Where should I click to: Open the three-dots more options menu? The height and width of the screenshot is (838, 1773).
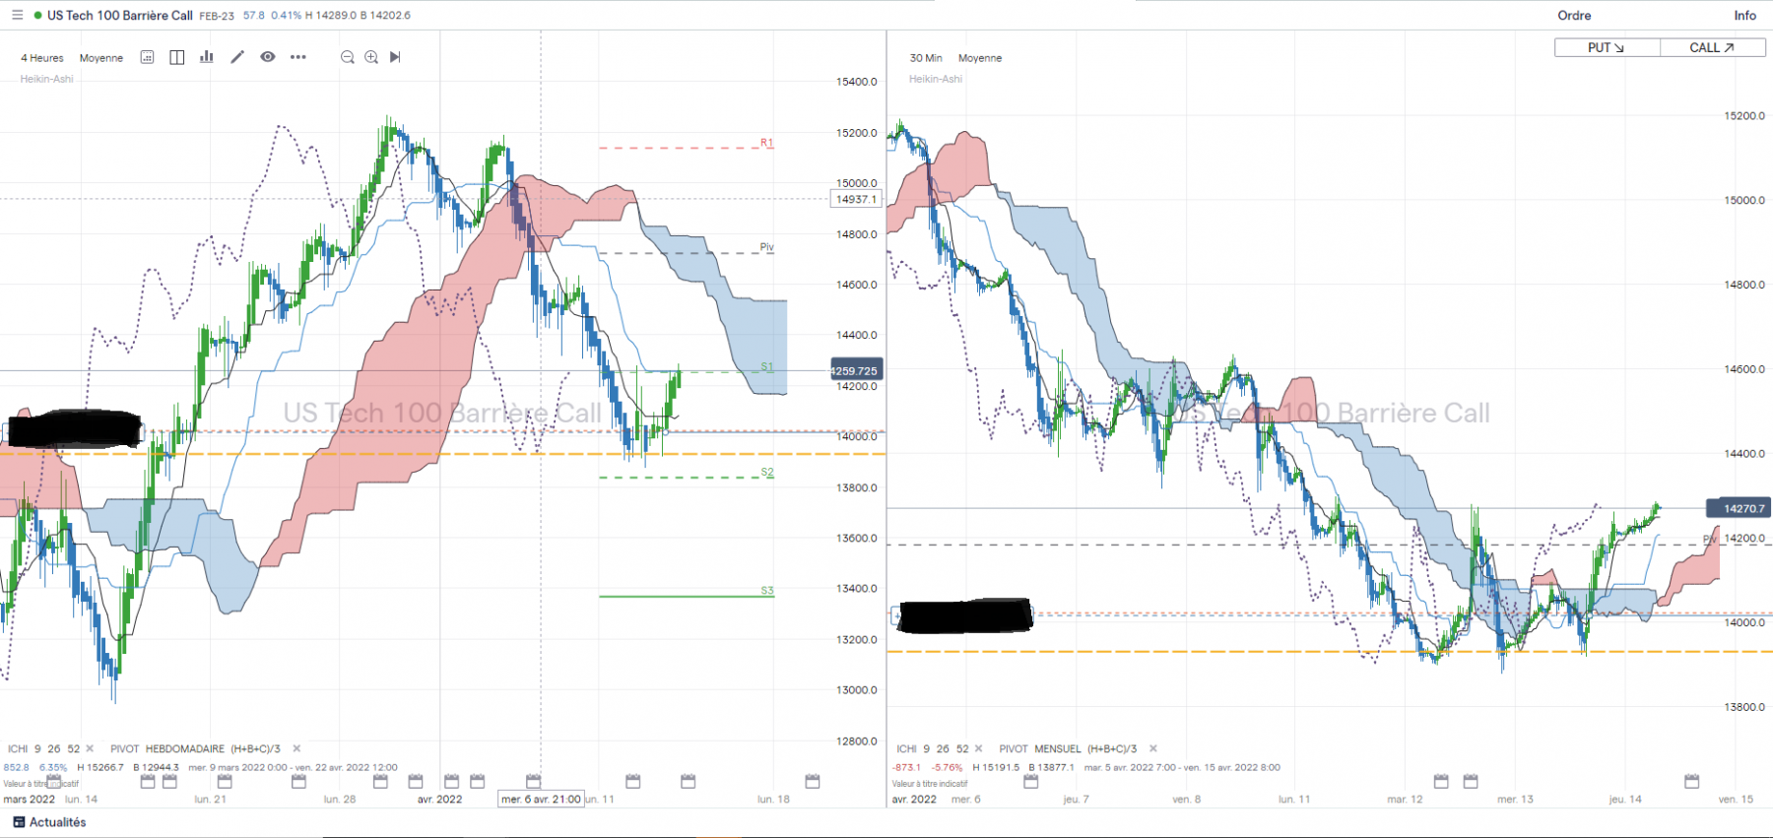tap(298, 57)
